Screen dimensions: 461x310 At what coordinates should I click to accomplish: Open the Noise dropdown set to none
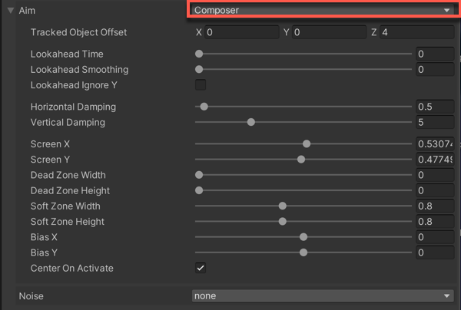pyautogui.click(x=322, y=295)
